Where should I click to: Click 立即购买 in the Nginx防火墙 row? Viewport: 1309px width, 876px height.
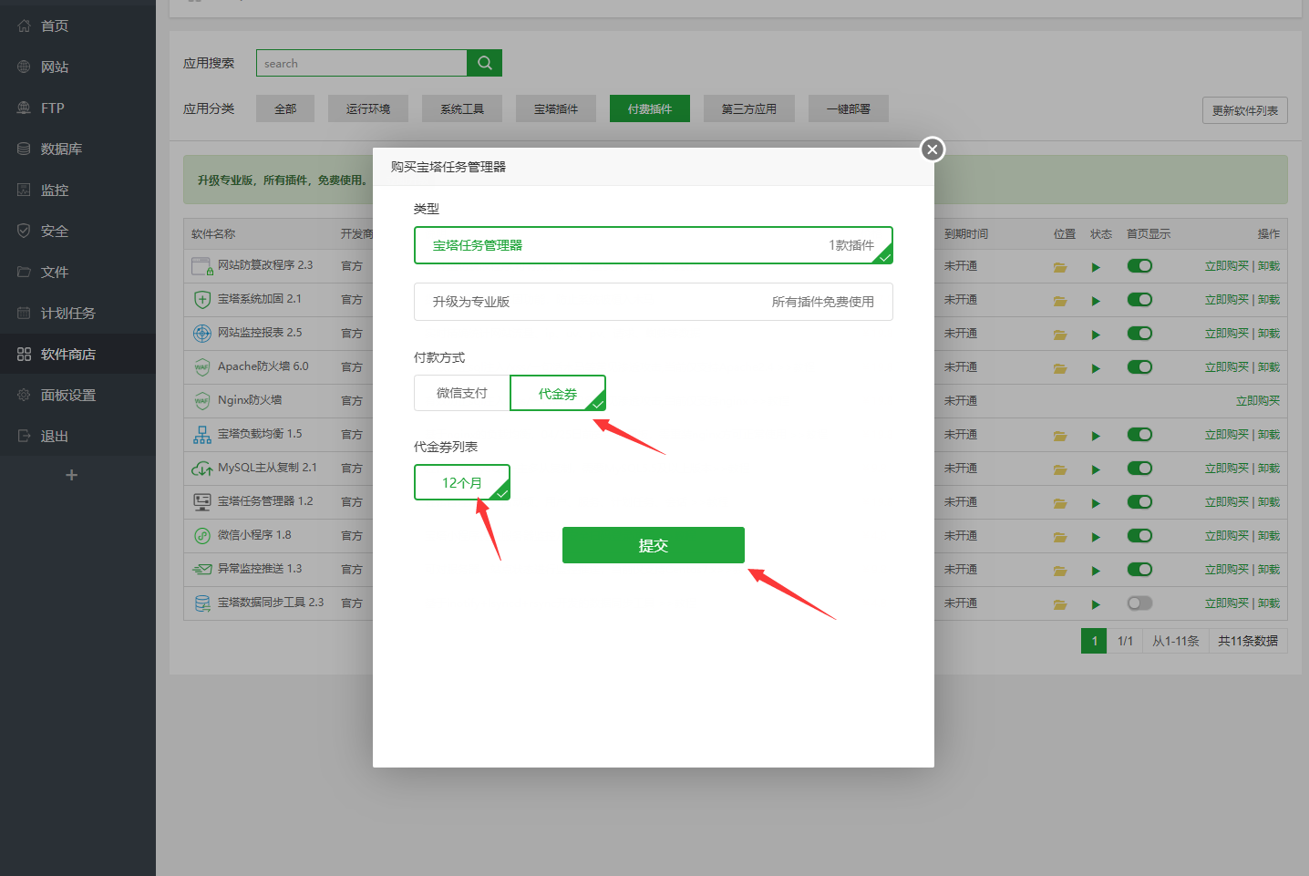pyautogui.click(x=1258, y=401)
